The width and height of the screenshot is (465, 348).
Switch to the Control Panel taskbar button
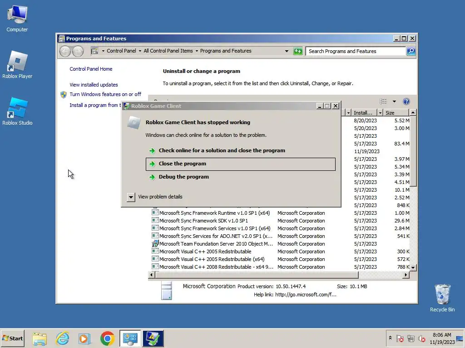click(130, 338)
